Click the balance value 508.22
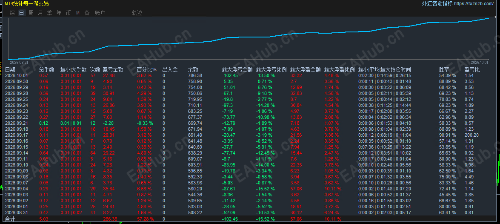Screen dimensions: 500x224 coord(195,213)
